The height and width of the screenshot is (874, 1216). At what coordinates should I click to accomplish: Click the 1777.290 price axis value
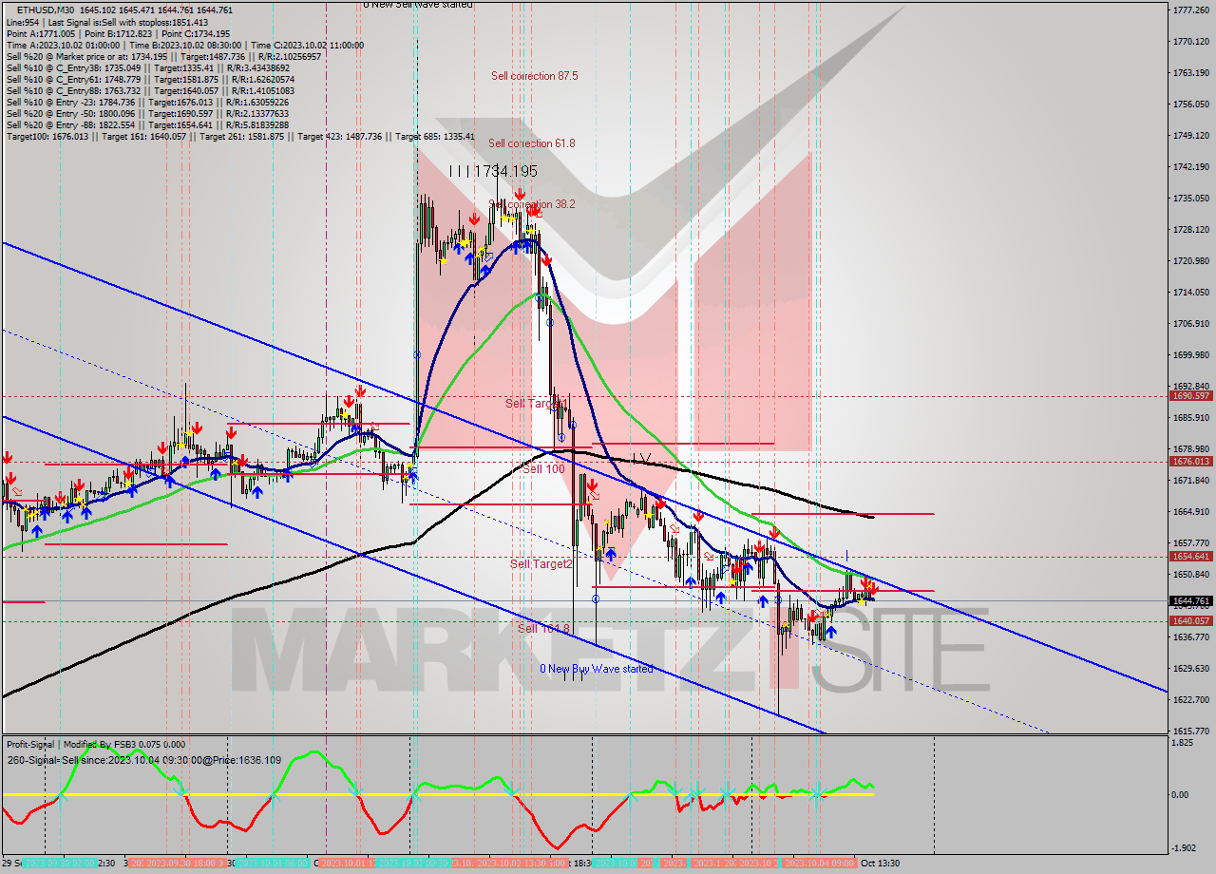point(1190,9)
